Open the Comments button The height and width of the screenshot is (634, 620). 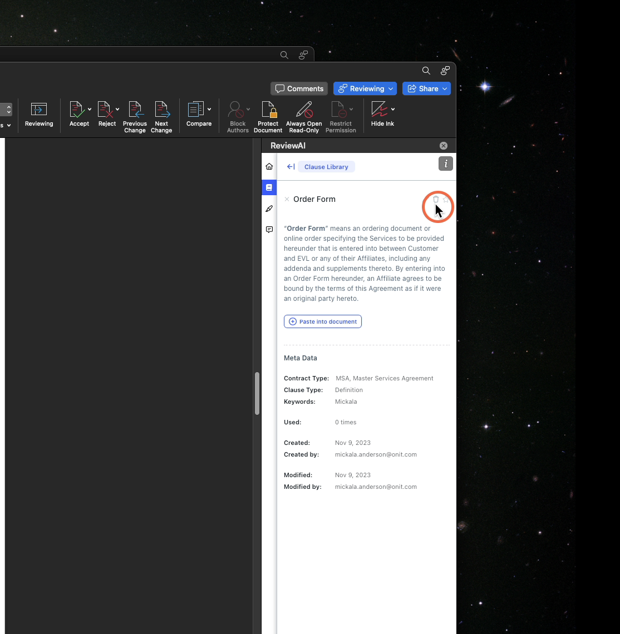pos(299,88)
